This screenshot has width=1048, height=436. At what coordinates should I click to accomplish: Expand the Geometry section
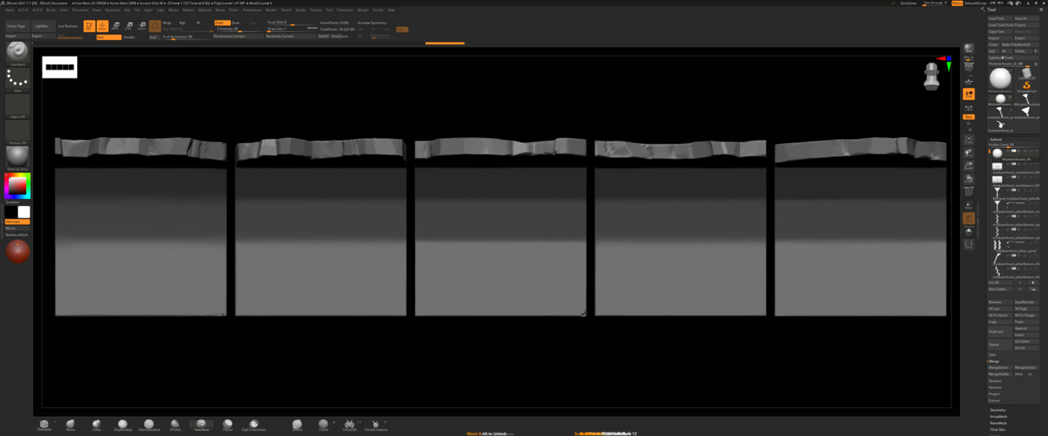pyautogui.click(x=997, y=410)
